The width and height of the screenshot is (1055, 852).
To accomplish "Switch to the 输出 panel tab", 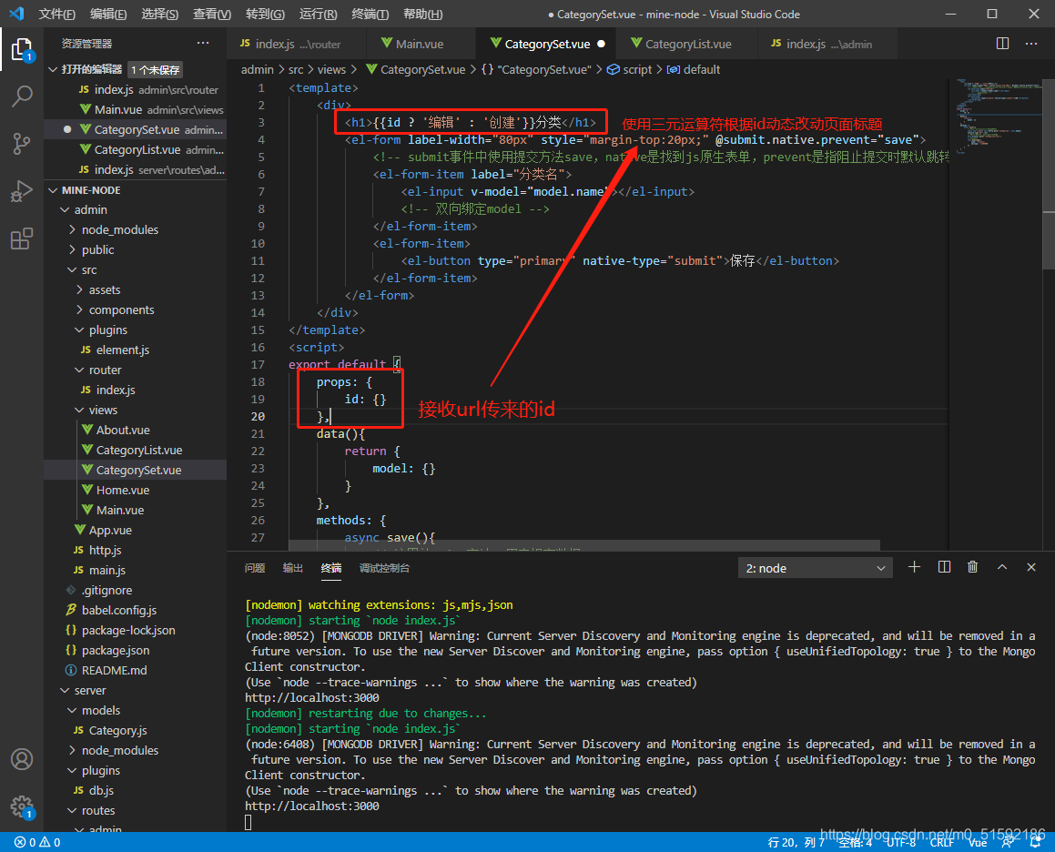I will tap(292, 568).
